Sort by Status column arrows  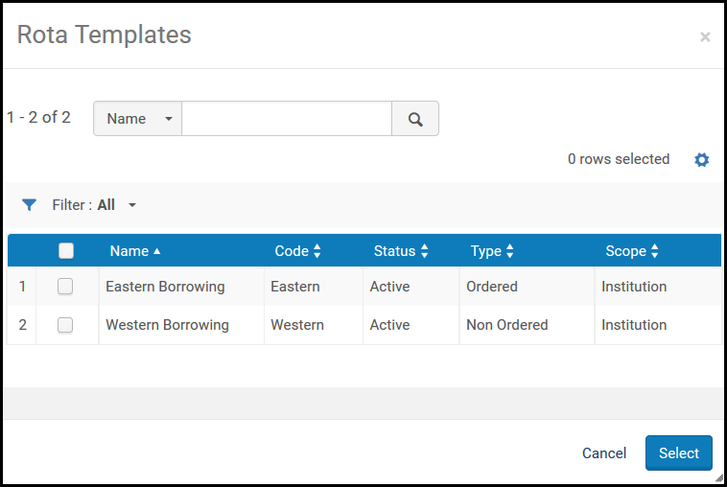point(423,251)
